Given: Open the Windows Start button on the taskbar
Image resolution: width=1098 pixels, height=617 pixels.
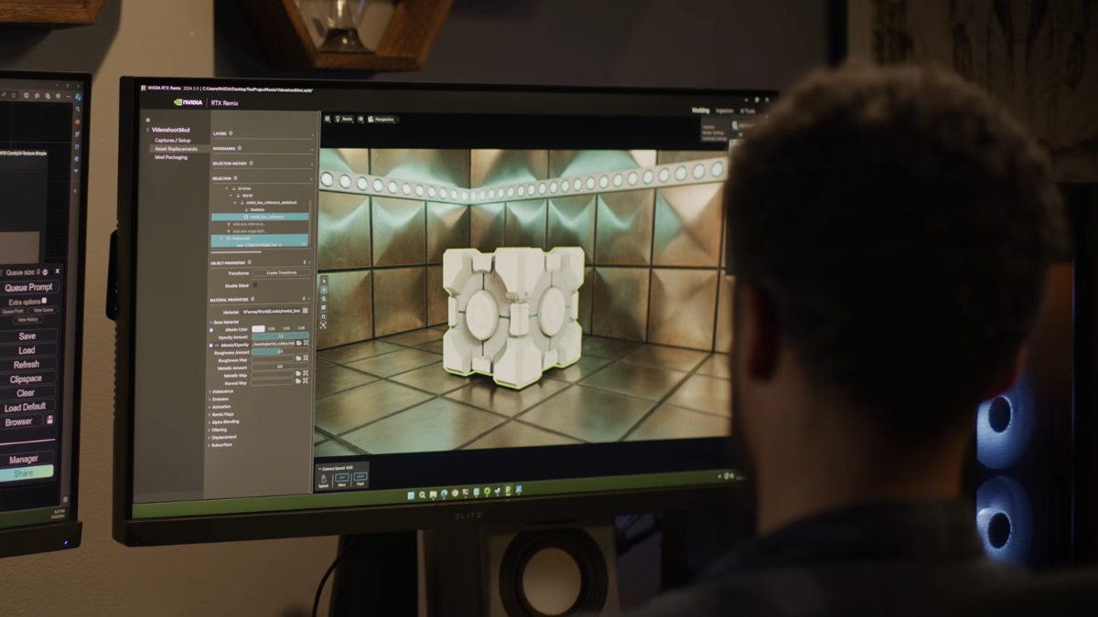Looking at the screenshot, I should 411,495.
